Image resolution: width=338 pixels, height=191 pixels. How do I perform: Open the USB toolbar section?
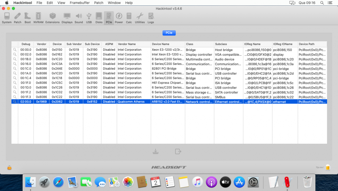tap(89, 18)
